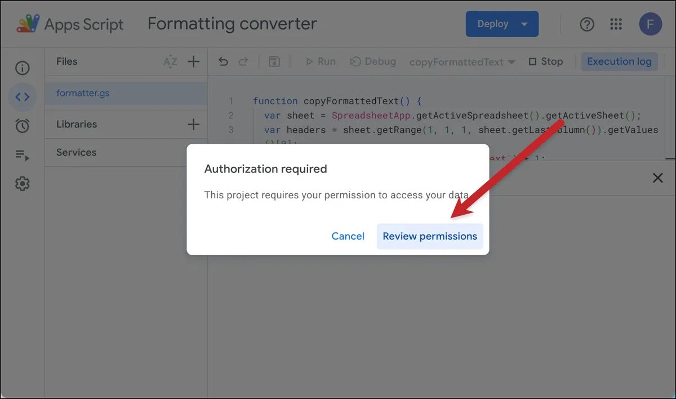Open the Help question mark icon
The height and width of the screenshot is (399, 676).
pos(587,24)
